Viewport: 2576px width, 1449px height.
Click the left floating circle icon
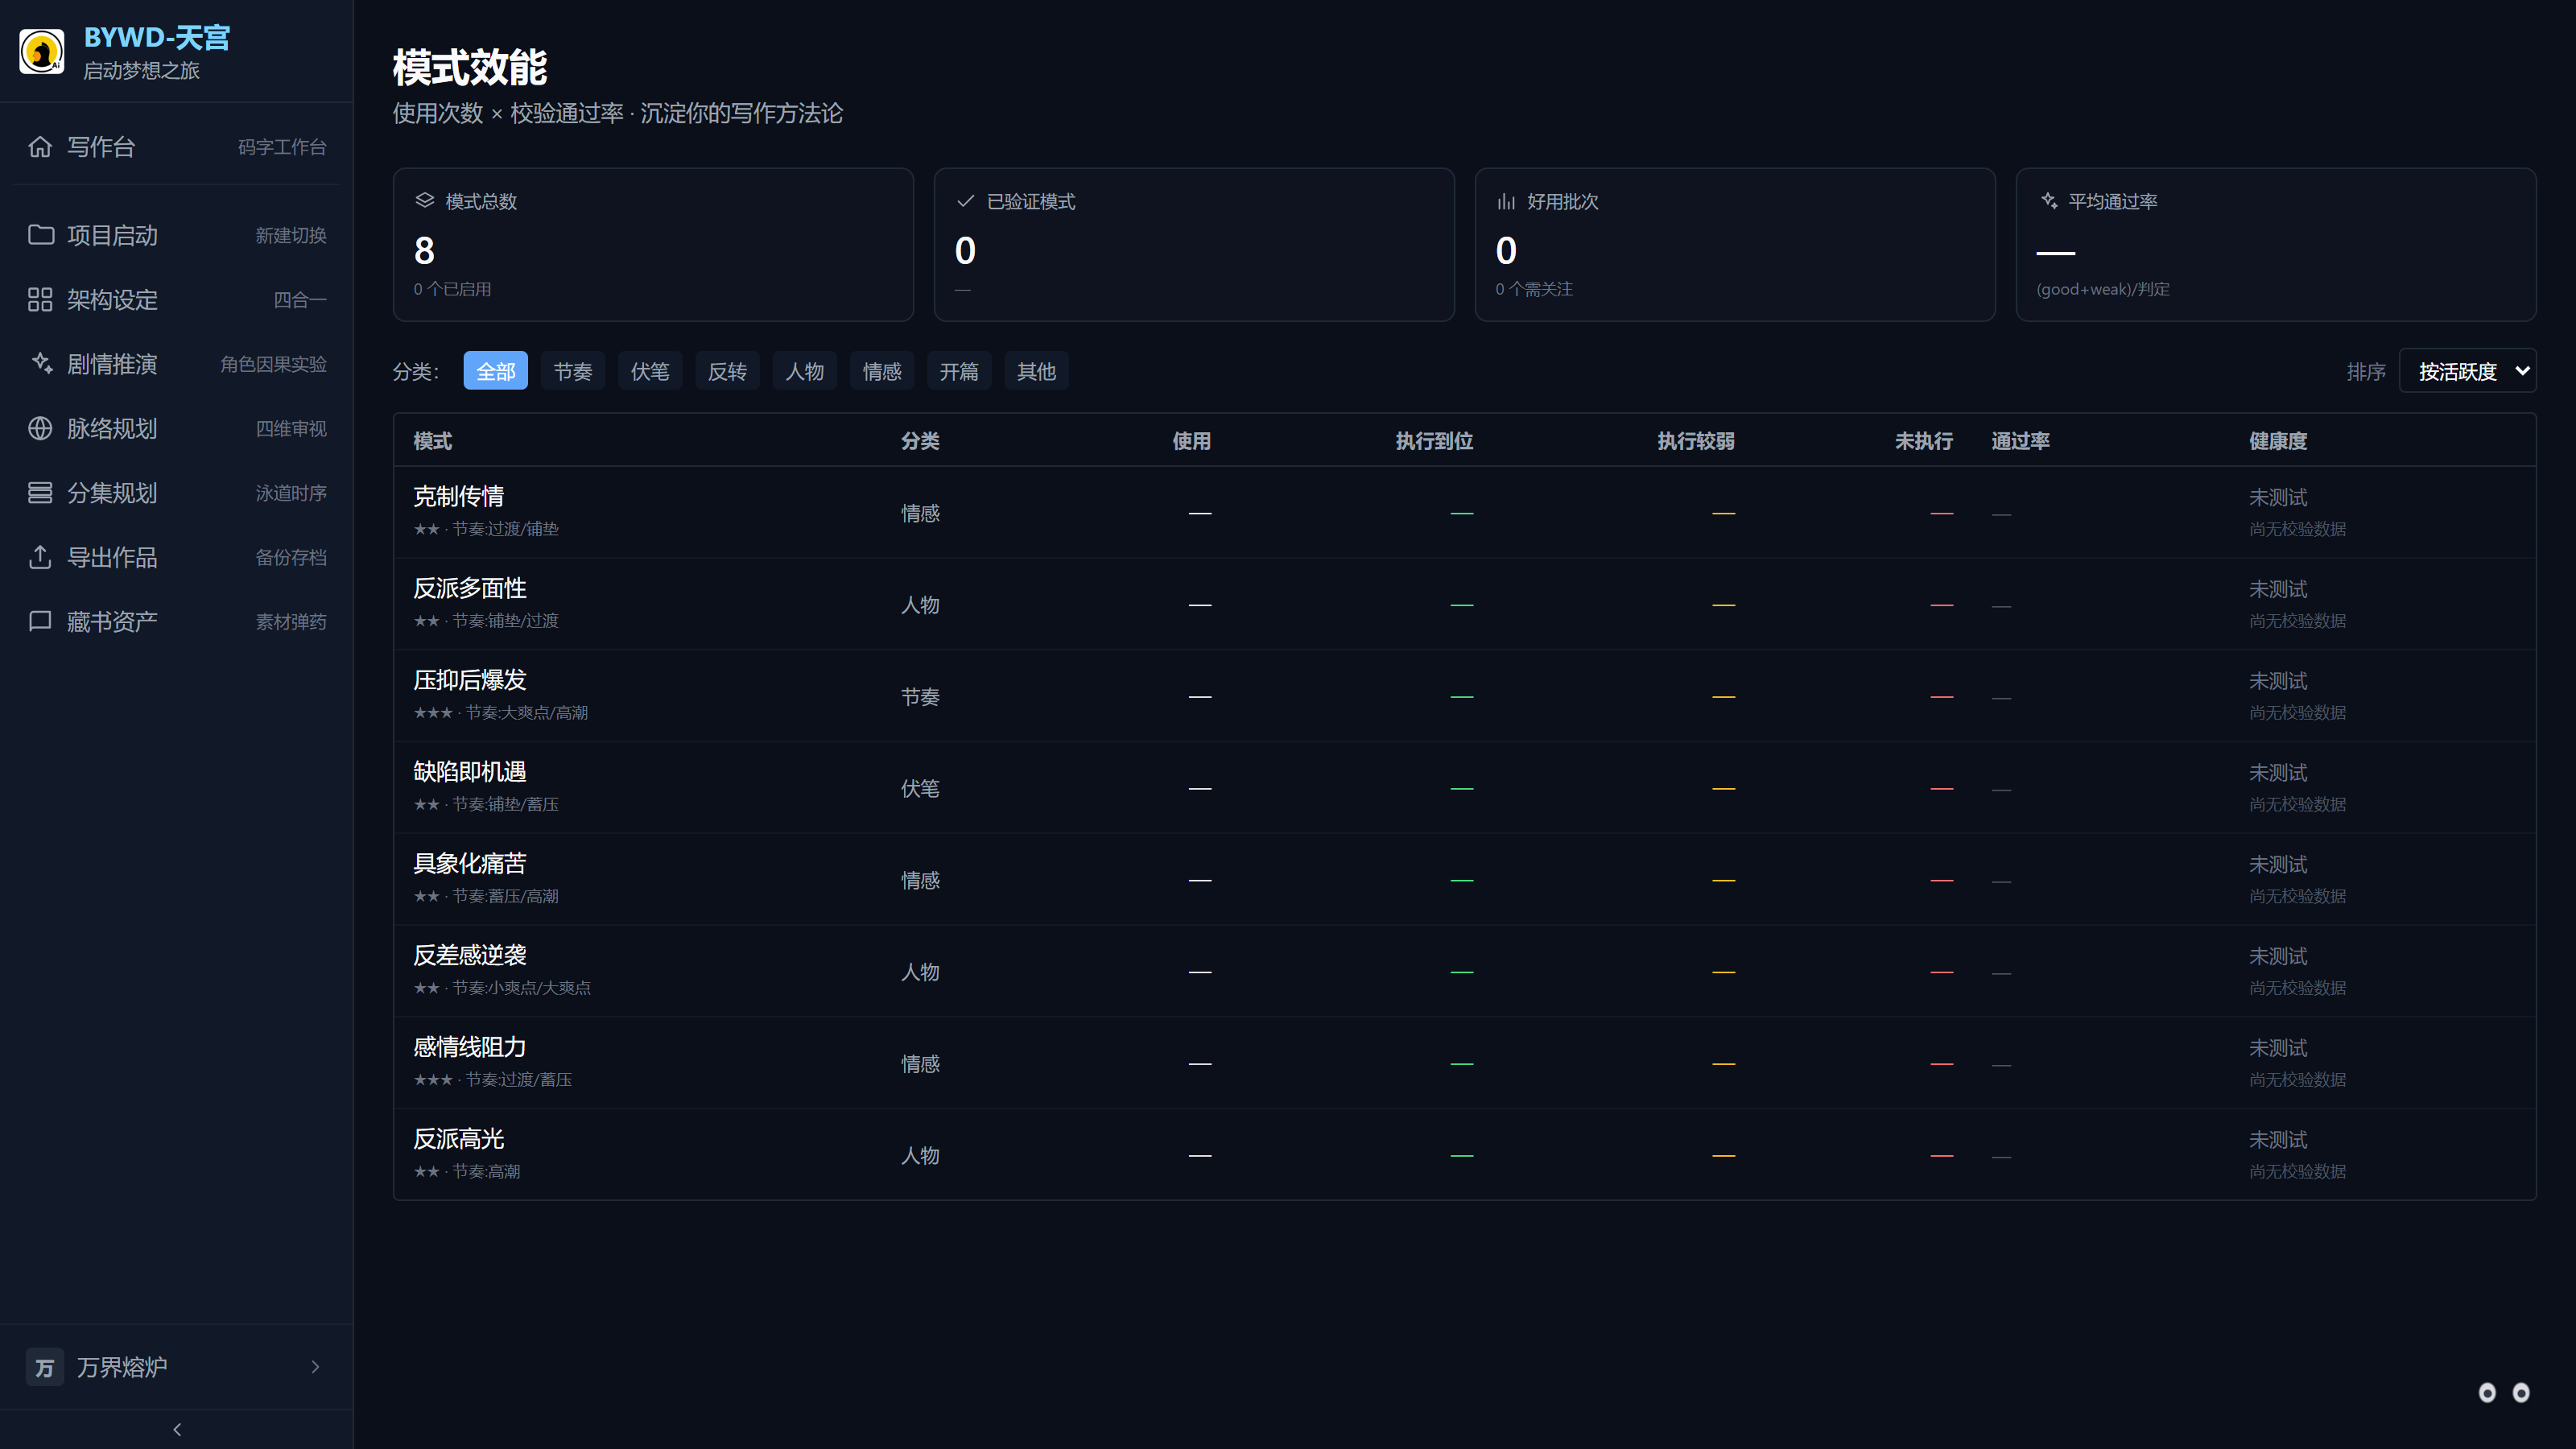[x=2487, y=1393]
